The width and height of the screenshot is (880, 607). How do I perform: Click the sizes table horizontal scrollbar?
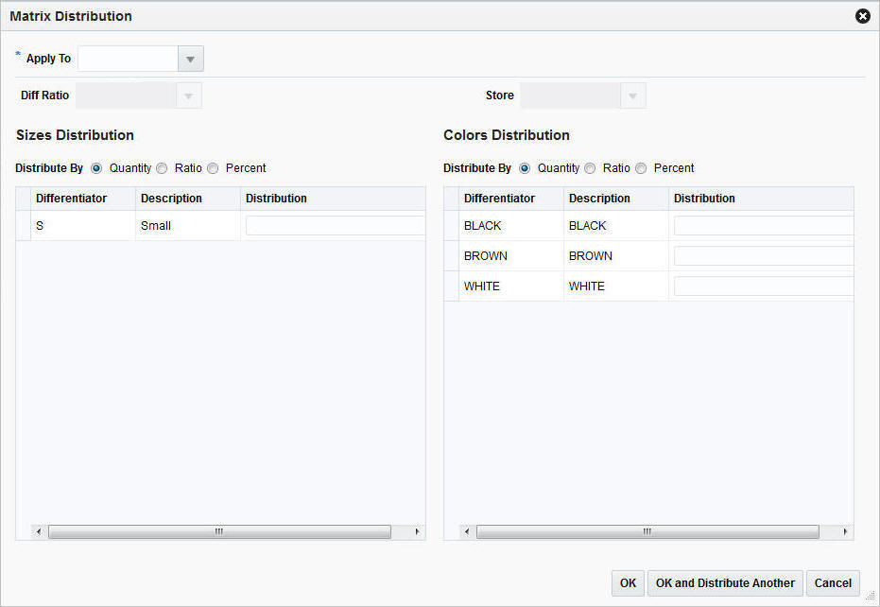click(219, 531)
